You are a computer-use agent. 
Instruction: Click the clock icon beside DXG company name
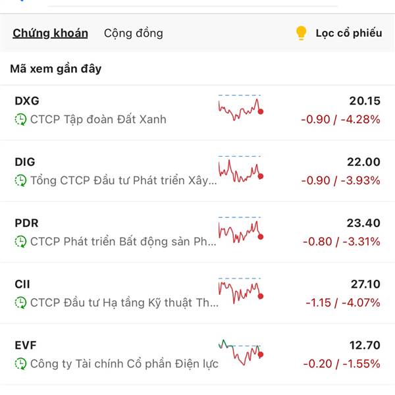[x=20, y=119]
